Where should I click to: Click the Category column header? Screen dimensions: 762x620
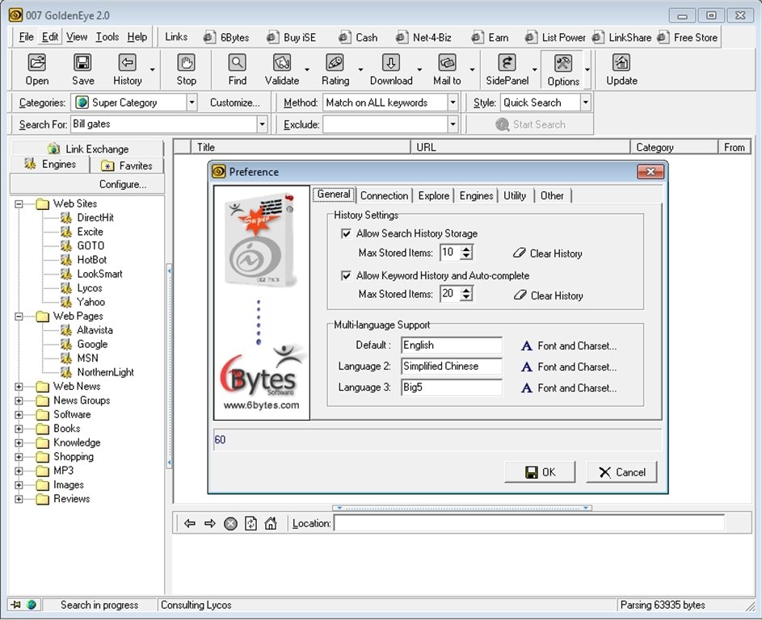click(674, 148)
